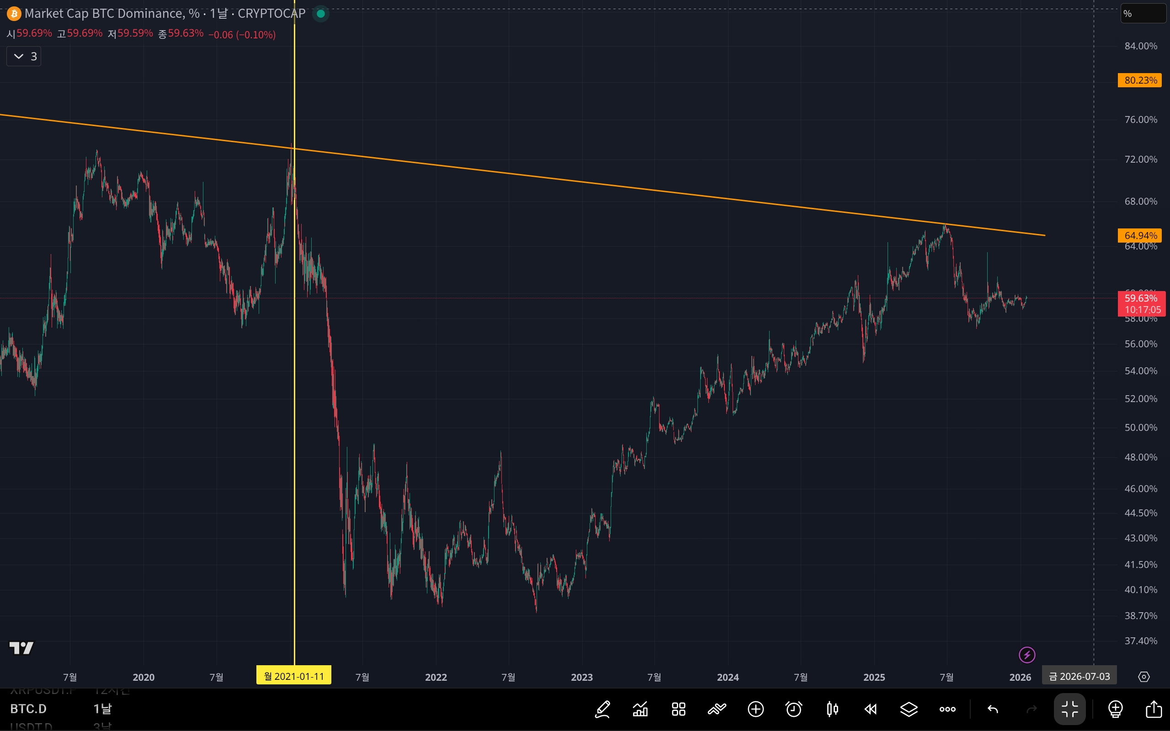Click the red 59.63% current price label
Screen dimensions: 1170x731
[1142, 304]
